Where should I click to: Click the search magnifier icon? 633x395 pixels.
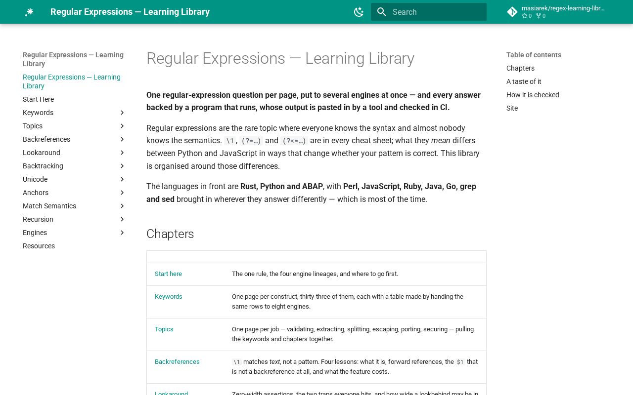coord(381,12)
